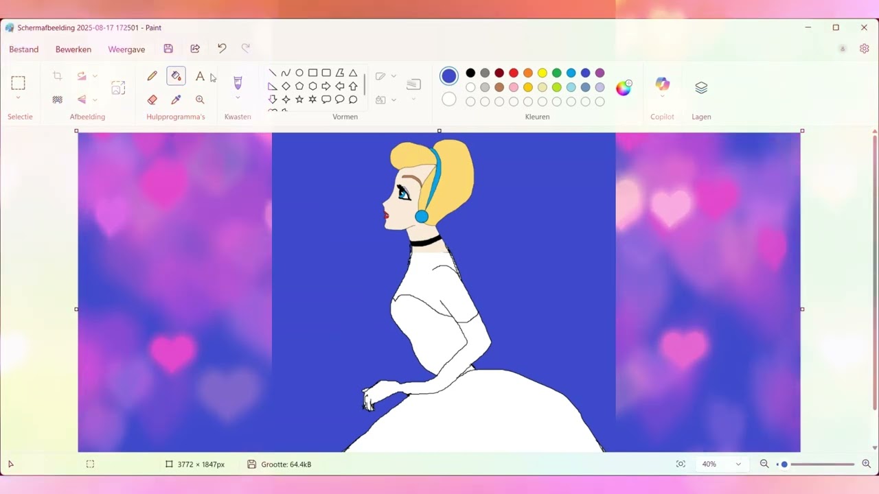Screen dimensions: 879x494
Task: Click the Crop image icon
Action: point(58,76)
